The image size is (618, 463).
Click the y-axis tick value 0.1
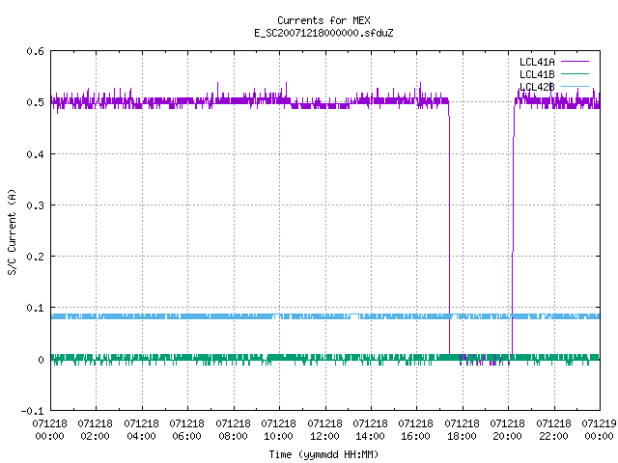(x=35, y=308)
